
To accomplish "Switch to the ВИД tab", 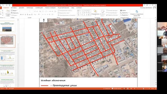I will 73,8.
